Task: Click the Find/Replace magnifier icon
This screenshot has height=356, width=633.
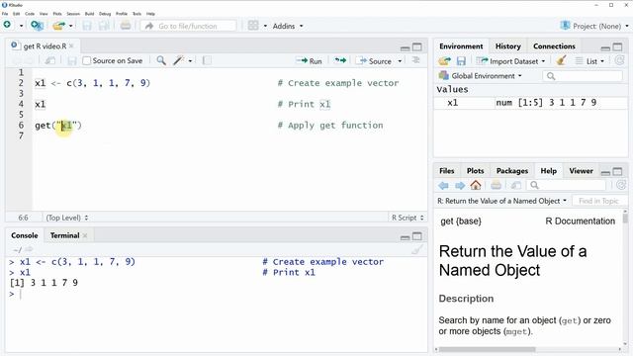Action: coord(161,60)
